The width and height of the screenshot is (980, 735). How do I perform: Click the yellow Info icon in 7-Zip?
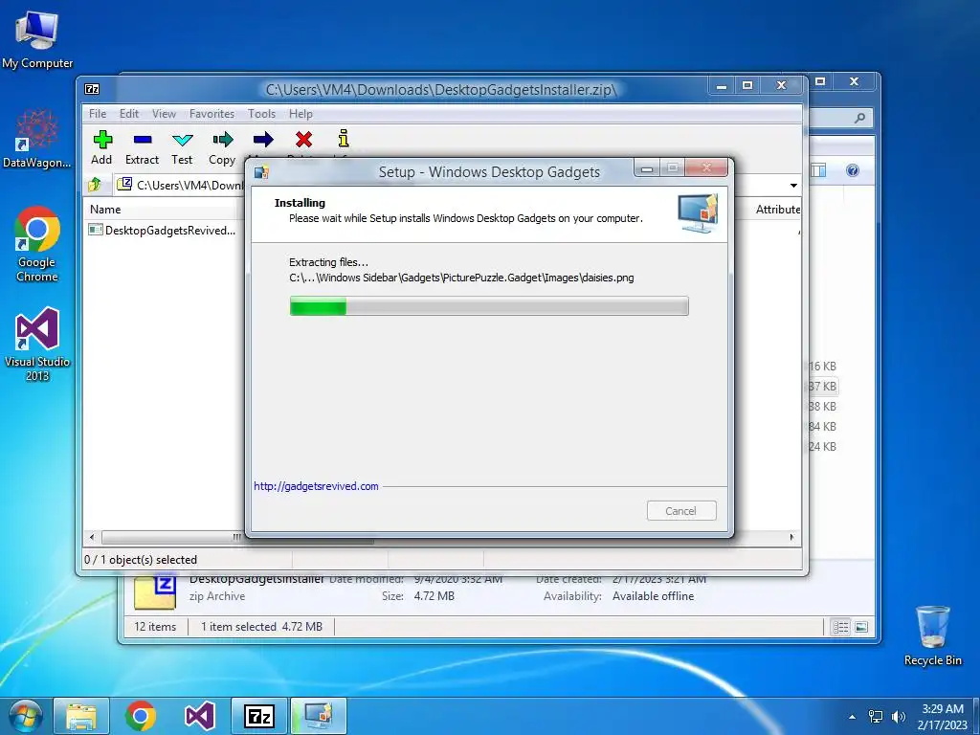point(344,139)
